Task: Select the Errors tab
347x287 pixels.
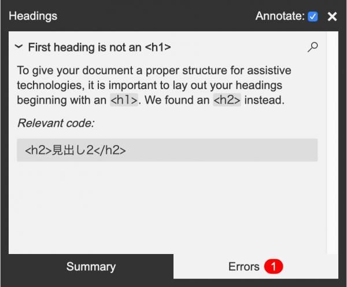Action: 256,266
